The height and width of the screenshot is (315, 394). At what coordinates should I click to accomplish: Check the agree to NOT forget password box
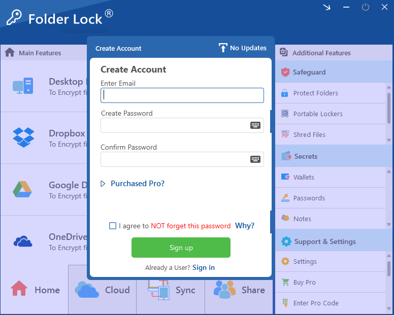(113, 226)
